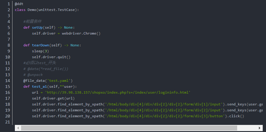Click webdriver.Chrome() on line 6

point(81,33)
